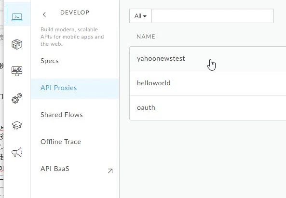
Task: Open the megaphone announcements icon
Action: (x=17, y=152)
